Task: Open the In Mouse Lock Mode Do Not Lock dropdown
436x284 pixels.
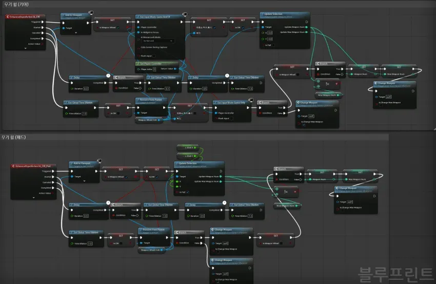Action: (x=158, y=41)
